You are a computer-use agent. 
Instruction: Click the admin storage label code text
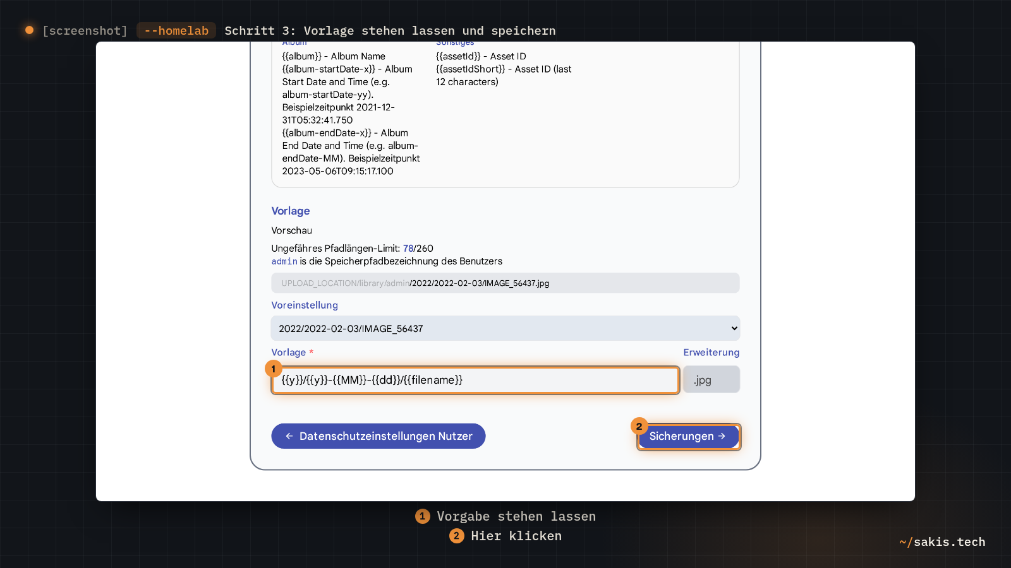coord(284,261)
